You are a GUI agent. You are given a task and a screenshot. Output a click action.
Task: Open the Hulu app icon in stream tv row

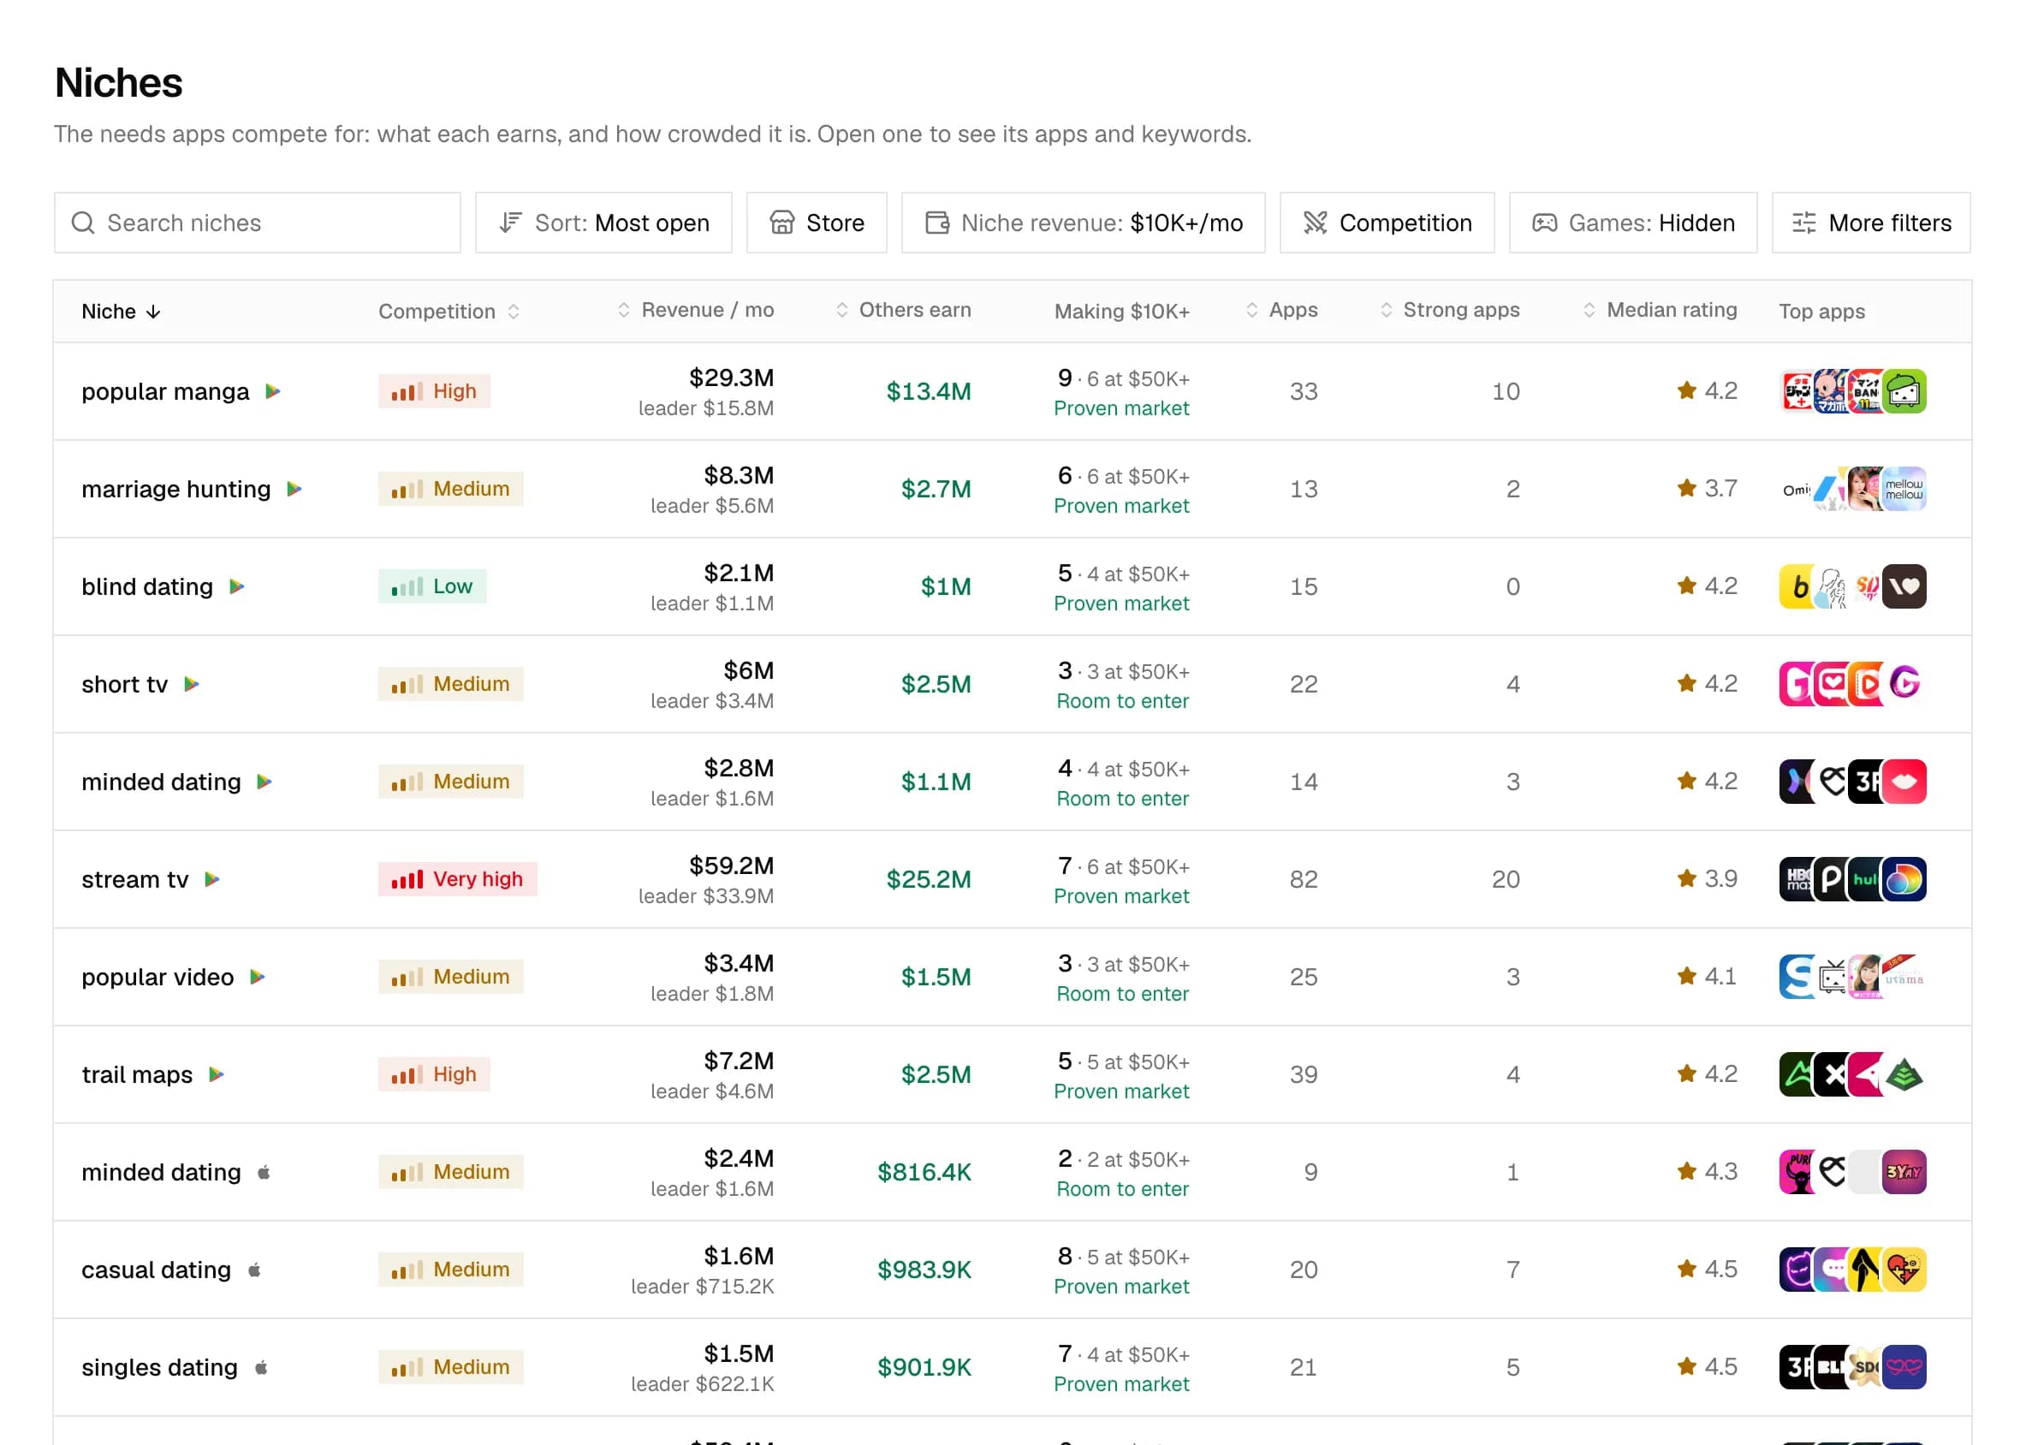tap(1863, 879)
